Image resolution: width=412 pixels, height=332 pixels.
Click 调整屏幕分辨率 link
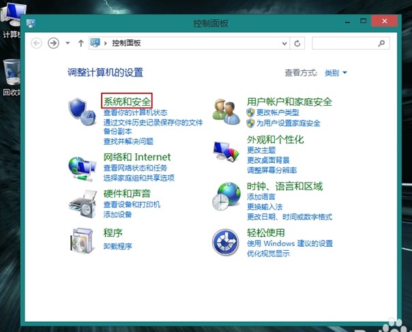pos(271,170)
